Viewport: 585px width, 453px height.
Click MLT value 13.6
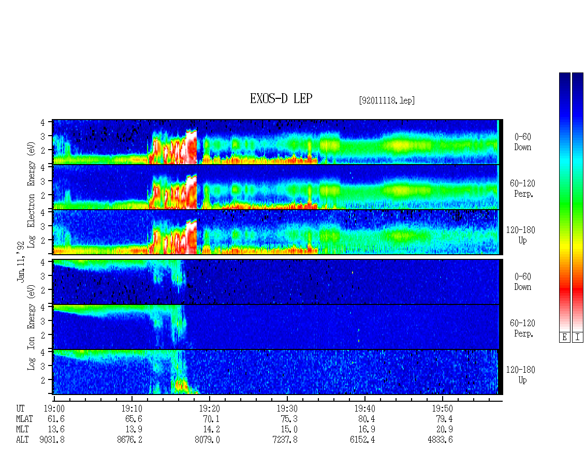coord(56,430)
